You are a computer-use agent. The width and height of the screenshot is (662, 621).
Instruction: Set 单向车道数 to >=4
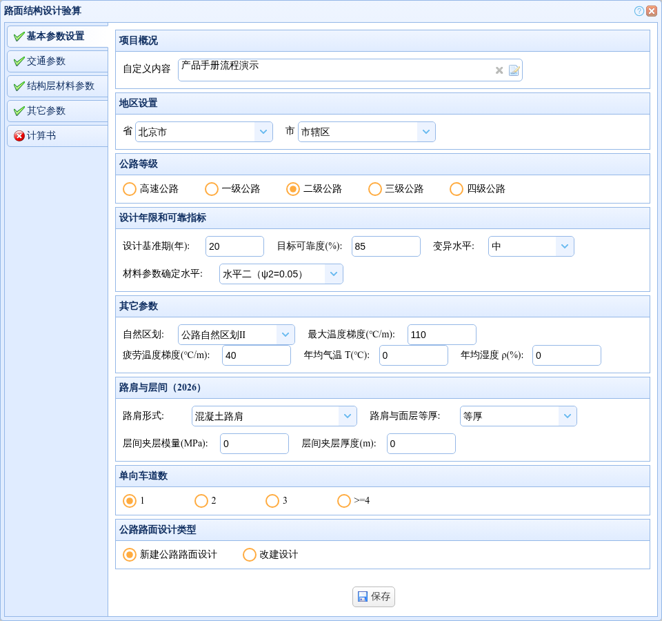(344, 501)
